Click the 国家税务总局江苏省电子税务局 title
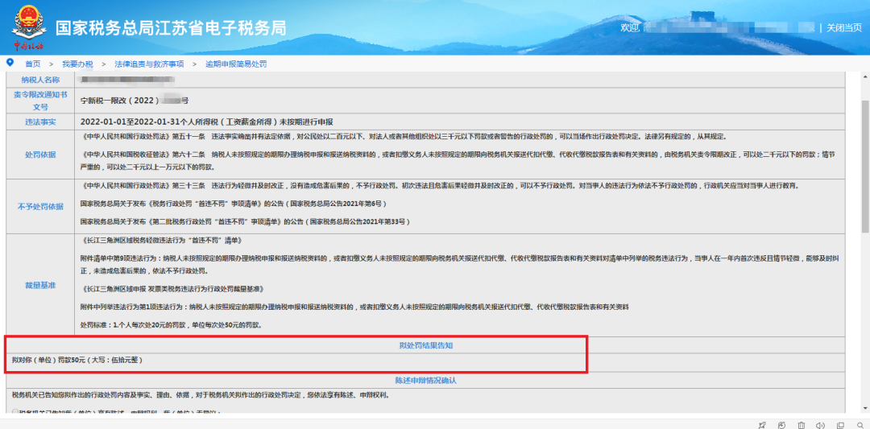Screen dimensions: 870x429 pos(171,28)
